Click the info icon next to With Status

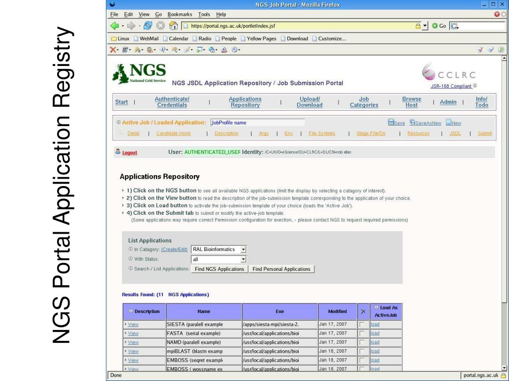(x=131, y=258)
